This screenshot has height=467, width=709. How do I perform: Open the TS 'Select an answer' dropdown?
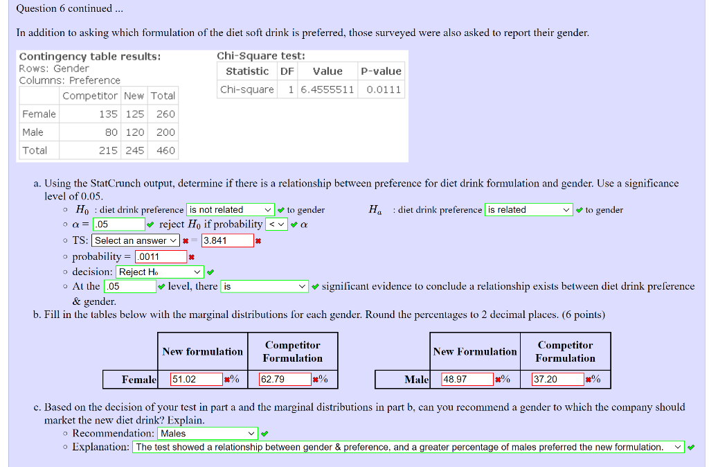pos(136,240)
